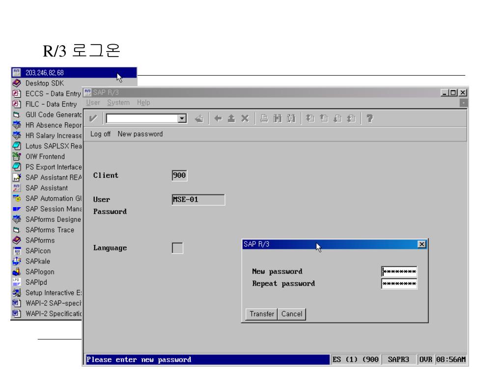Screen dimensions: 503x377
Task: Click the Save icon in SAP toolbar
Action: (199, 119)
